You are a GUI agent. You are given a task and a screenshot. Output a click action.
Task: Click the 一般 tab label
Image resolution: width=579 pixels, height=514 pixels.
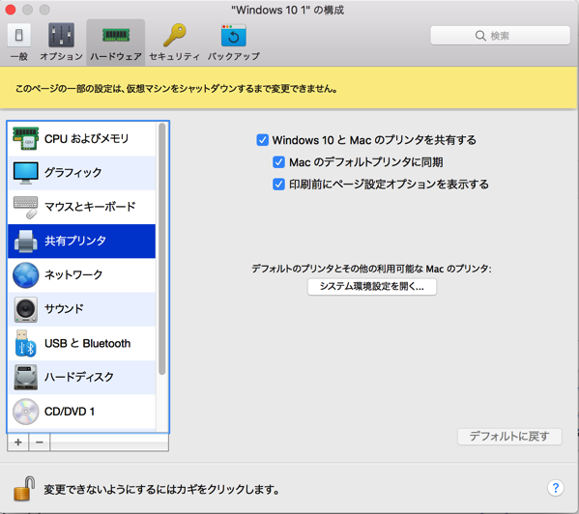pos(18,56)
